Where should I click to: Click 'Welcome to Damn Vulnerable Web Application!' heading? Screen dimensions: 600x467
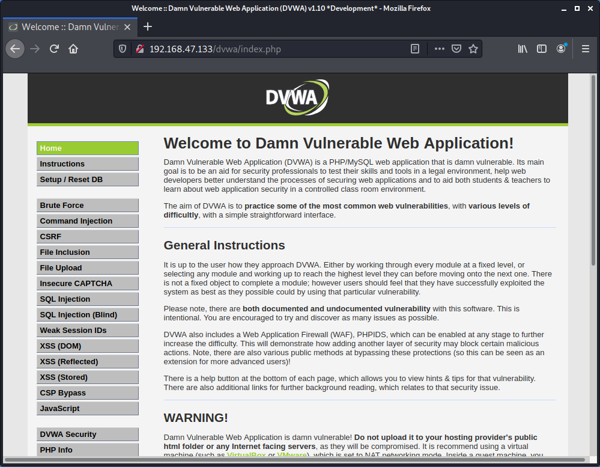coord(339,144)
